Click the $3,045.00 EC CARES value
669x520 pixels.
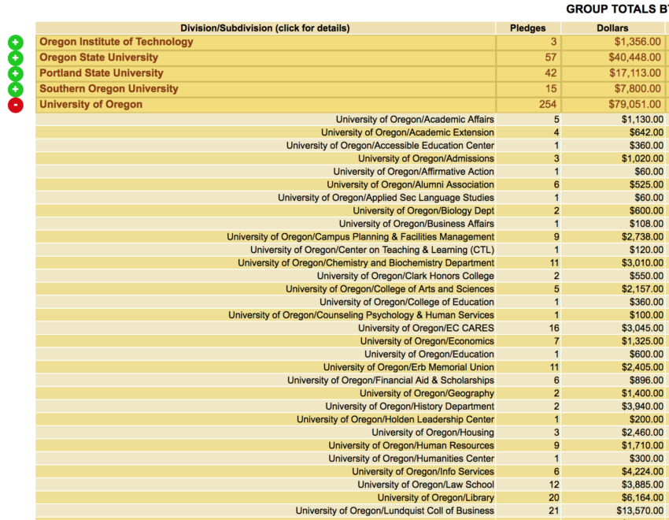(642, 328)
